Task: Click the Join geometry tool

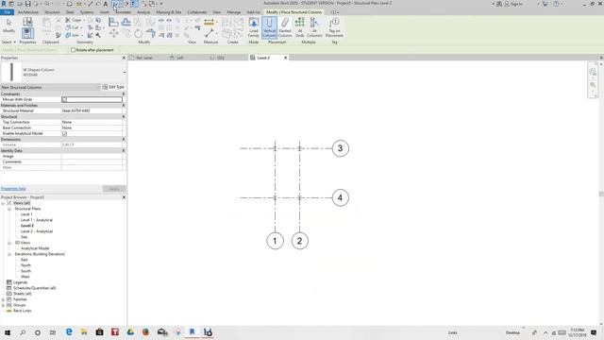Action: 73,35
